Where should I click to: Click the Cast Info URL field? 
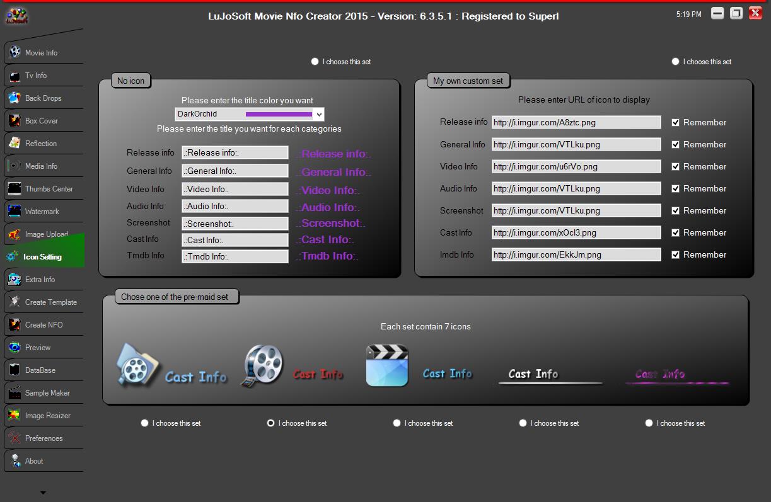point(576,232)
